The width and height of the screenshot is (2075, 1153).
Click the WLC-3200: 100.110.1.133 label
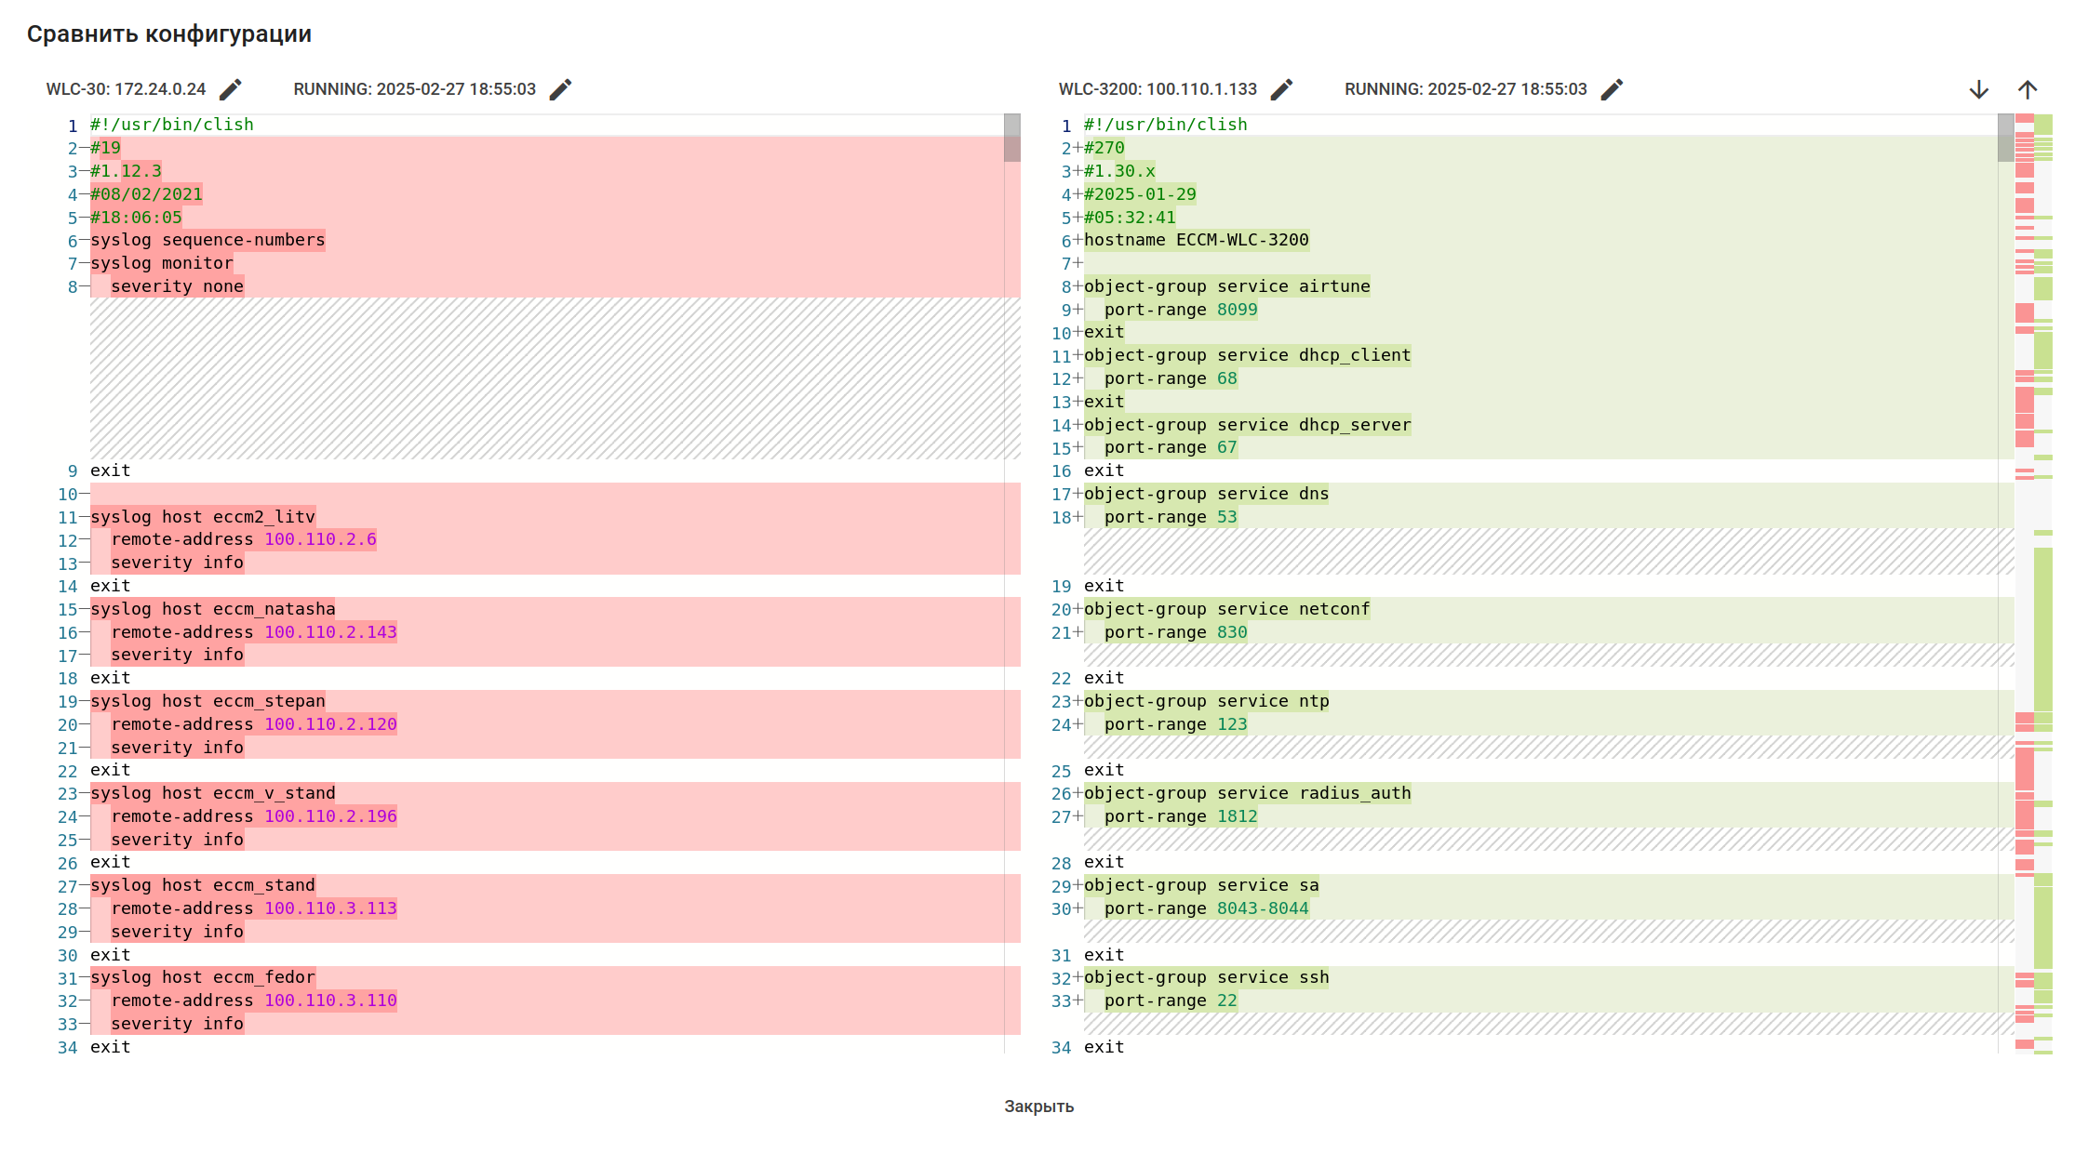coord(1158,89)
